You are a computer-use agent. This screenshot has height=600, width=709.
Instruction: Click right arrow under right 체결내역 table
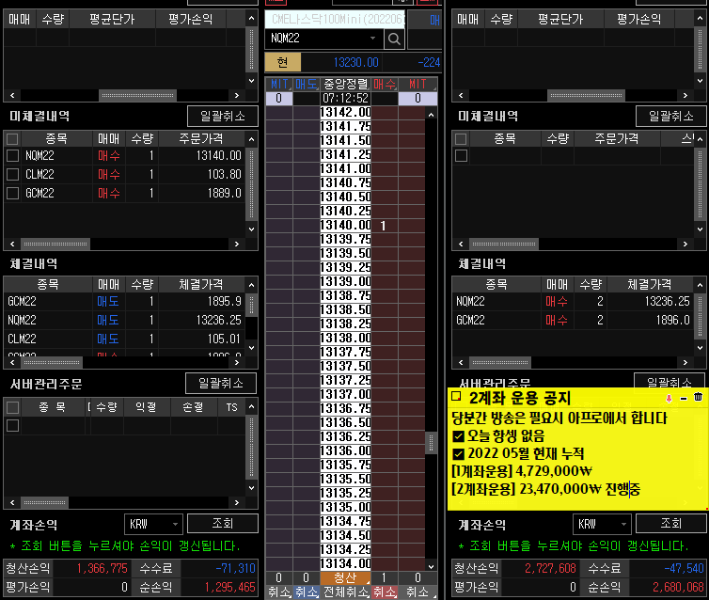tap(685, 362)
